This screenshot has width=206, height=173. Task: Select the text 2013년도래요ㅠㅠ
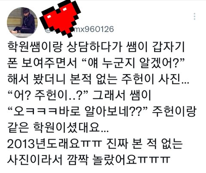pyautogui.click(x=55, y=143)
